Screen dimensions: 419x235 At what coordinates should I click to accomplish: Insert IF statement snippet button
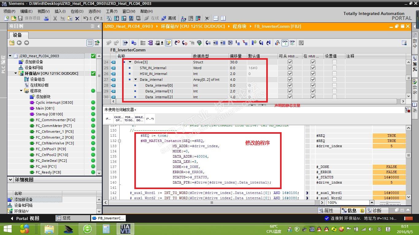(108, 119)
